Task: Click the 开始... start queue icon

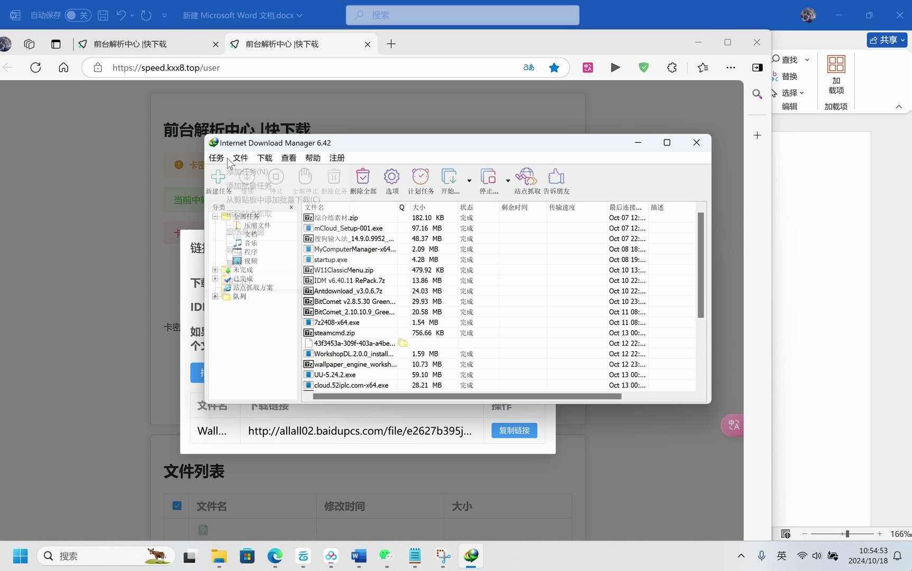Action: click(x=449, y=177)
